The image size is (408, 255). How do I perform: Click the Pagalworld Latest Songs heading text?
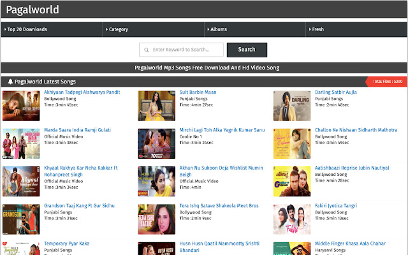point(45,82)
